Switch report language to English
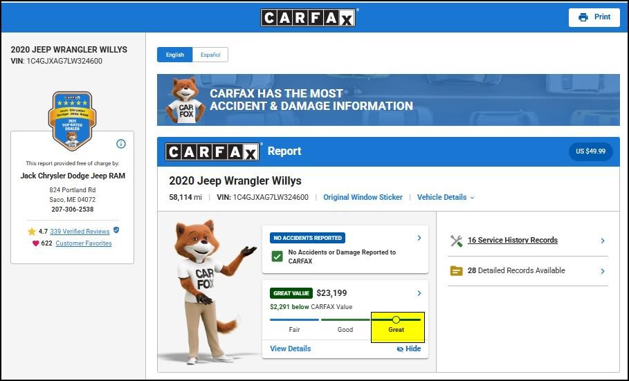629x381 pixels. [x=175, y=55]
